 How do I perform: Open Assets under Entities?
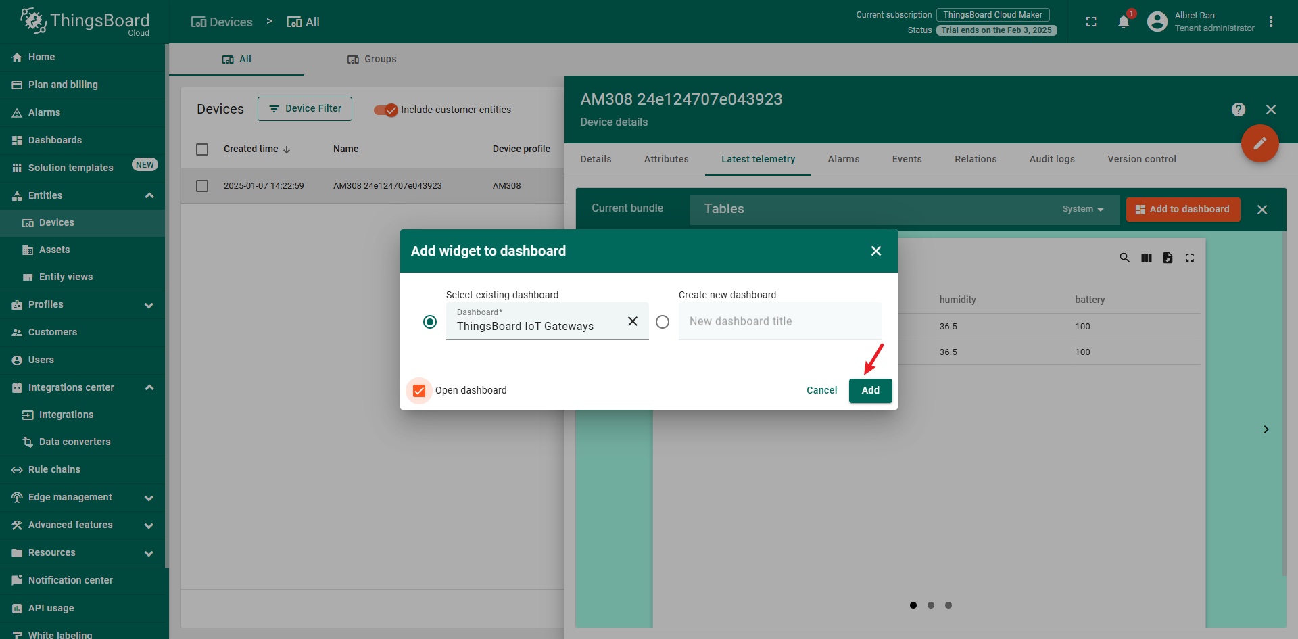point(82,250)
